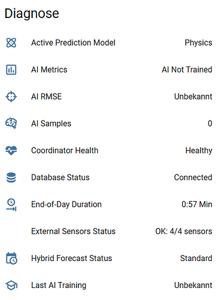
Task: Click the crosshair icon next to AI RMSE
Action: coord(11,97)
